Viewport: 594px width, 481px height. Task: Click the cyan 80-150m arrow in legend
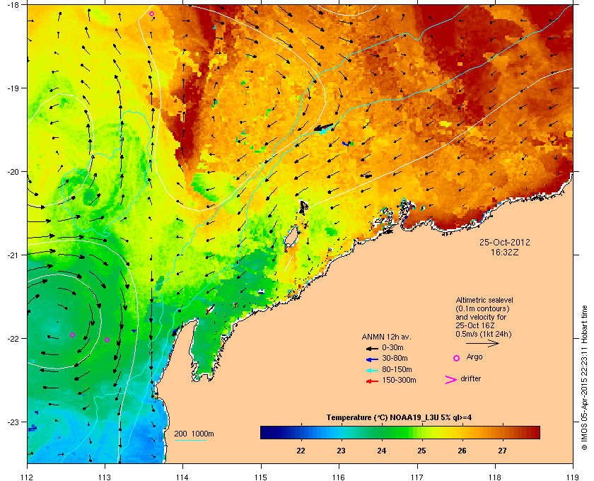coord(372,371)
